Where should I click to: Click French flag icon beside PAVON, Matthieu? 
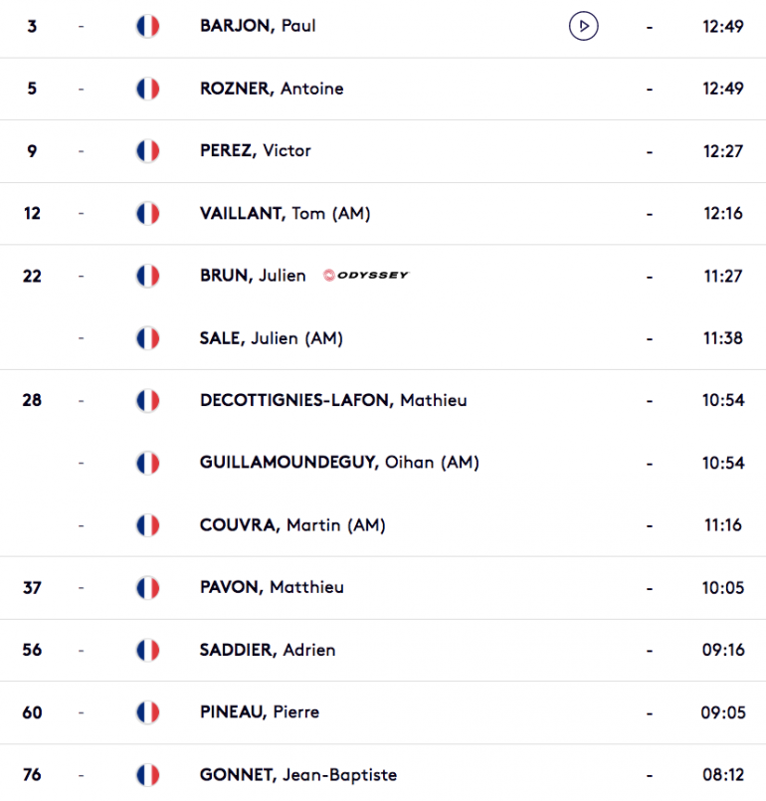(147, 587)
